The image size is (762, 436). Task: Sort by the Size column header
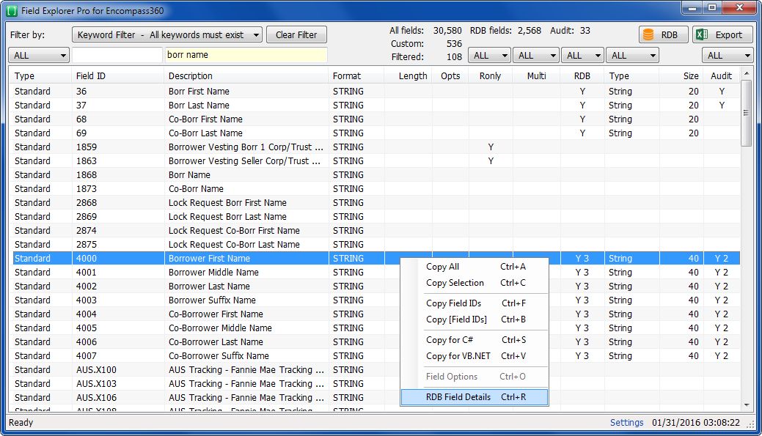point(681,75)
